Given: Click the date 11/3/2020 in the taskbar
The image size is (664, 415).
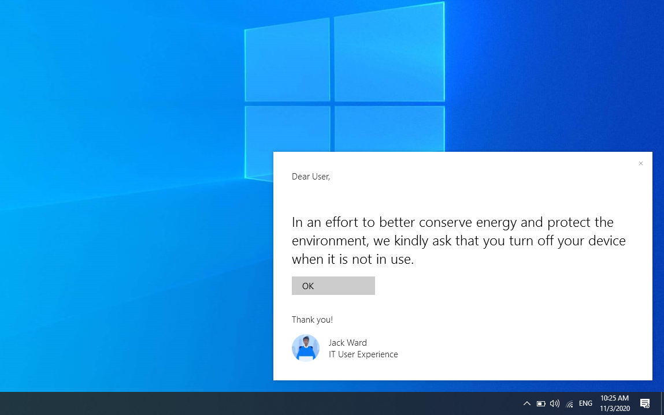Looking at the screenshot, I should point(614,409).
